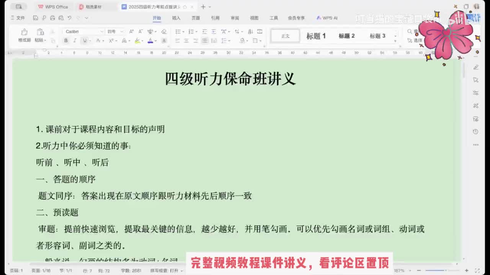Image resolution: width=490 pixels, height=275 pixels.
Task: Click the settings sliders icon in right sidebar
Action: 476,93
